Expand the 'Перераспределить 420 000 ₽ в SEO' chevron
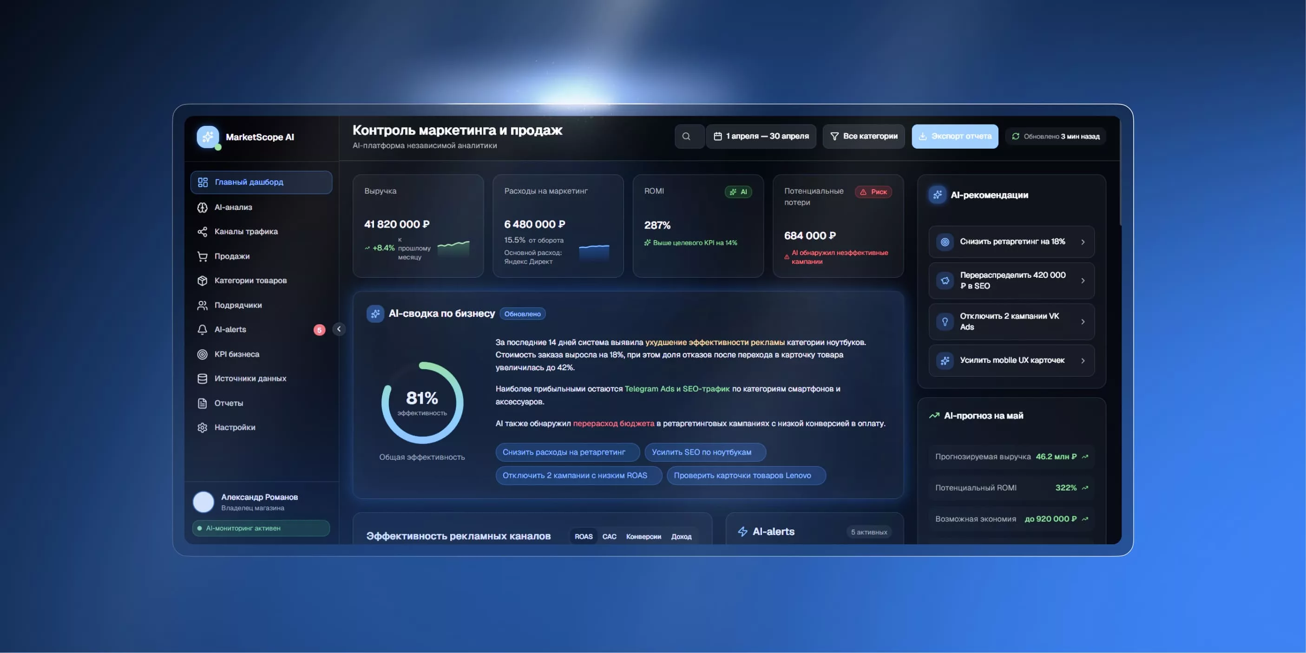Image resolution: width=1306 pixels, height=653 pixels. click(1083, 281)
